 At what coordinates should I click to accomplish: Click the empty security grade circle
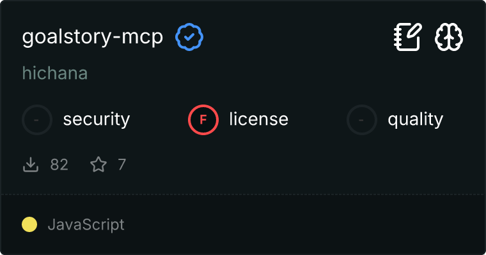pyautogui.click(x=37, y=120)
